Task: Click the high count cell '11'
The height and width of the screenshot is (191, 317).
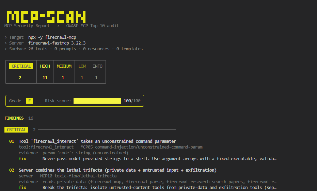Action: point(45,77)
